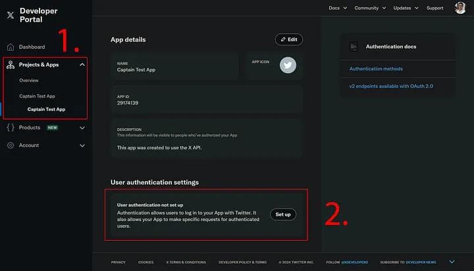
Task: Go to Dashboard in sidebar
Action: [32, 47]
